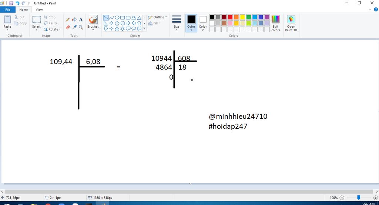Choose the Oval callout shape
Viewport: 379px width, 205px height.
point(134,29)
